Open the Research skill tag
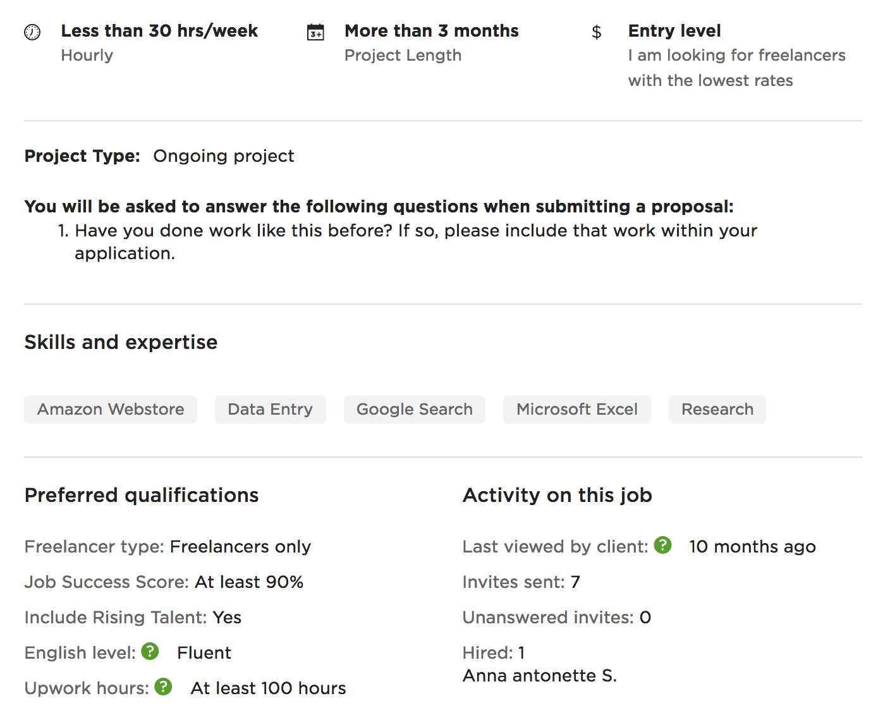 tap(717, 410)
